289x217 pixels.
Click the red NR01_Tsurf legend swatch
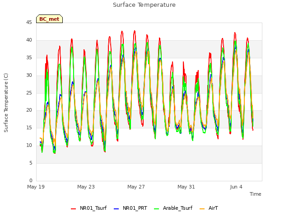[x=73, y=208]
